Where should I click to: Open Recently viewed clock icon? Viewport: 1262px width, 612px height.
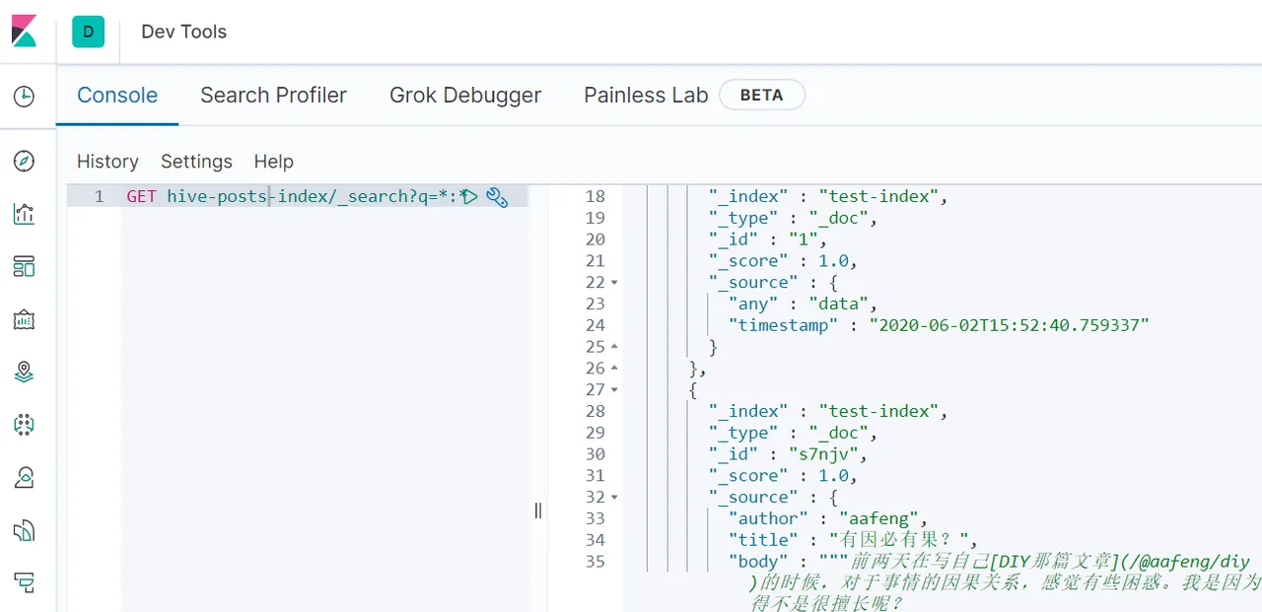[24, 96]
